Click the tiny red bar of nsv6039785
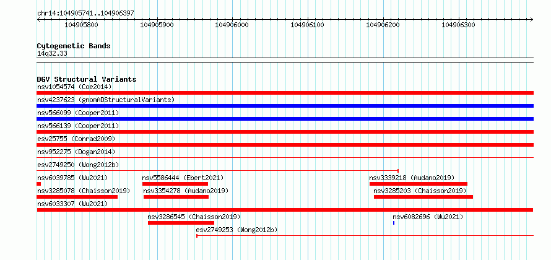Screen dimensions: 551x260 (38, 184)
